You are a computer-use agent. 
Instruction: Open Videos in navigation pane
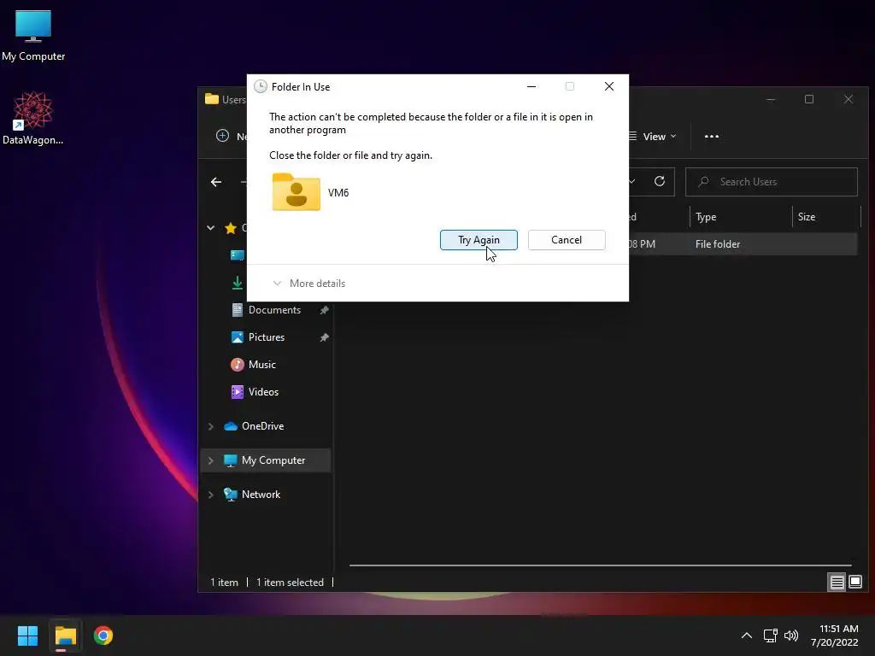pos(263,392)
